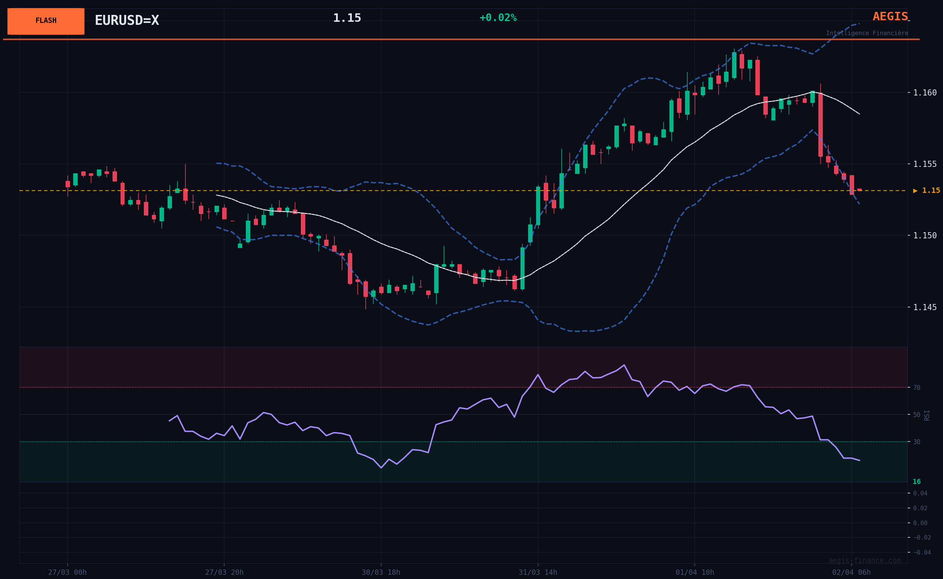Click the +0.02% change indicator

pos(498,18)
